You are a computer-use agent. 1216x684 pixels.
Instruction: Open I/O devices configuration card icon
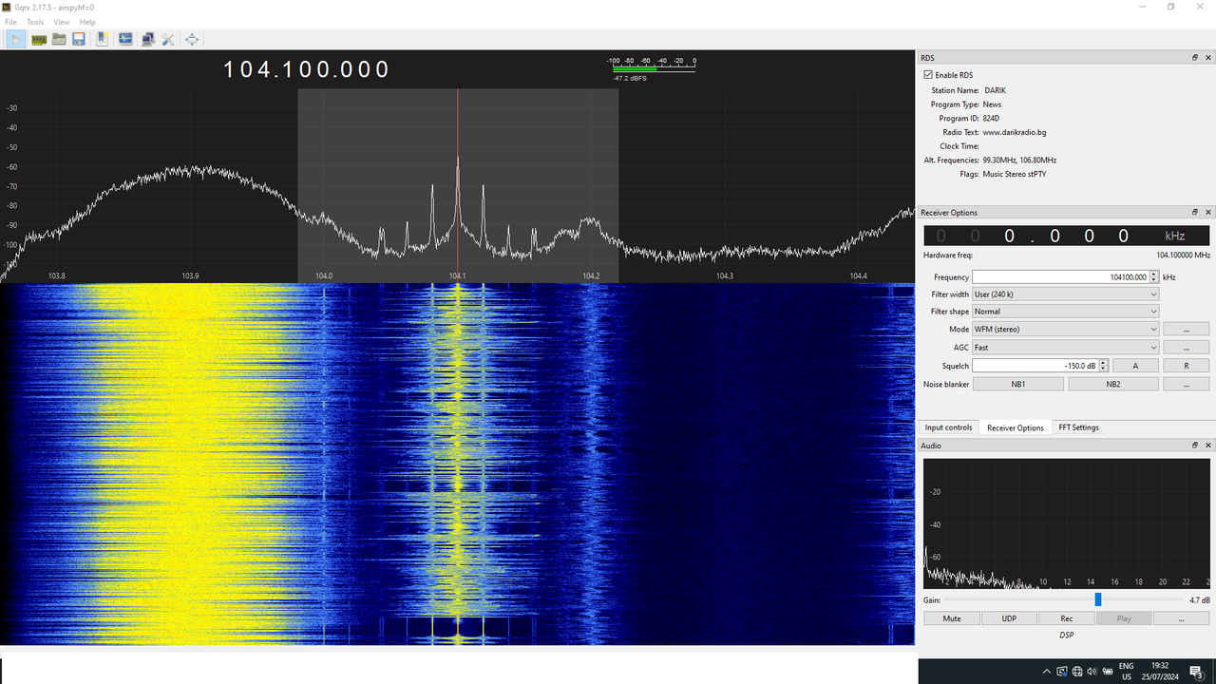click(x=39, y=39)
